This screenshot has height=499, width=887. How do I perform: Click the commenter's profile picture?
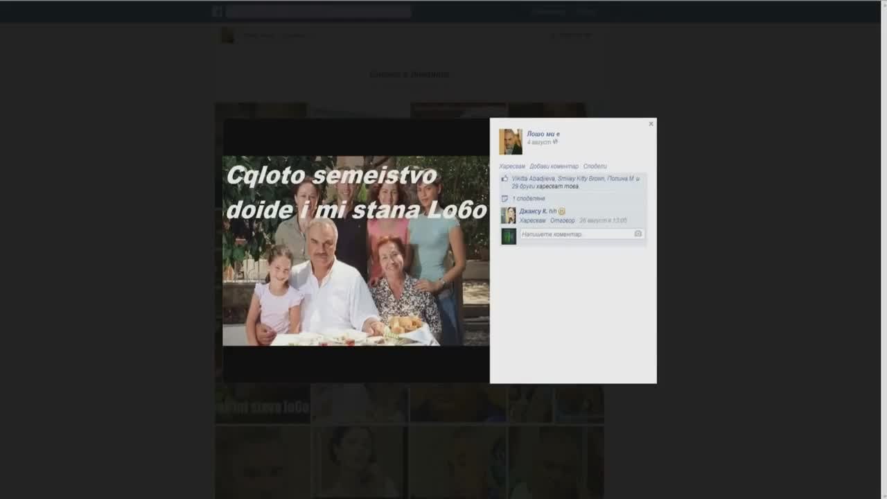509,216
